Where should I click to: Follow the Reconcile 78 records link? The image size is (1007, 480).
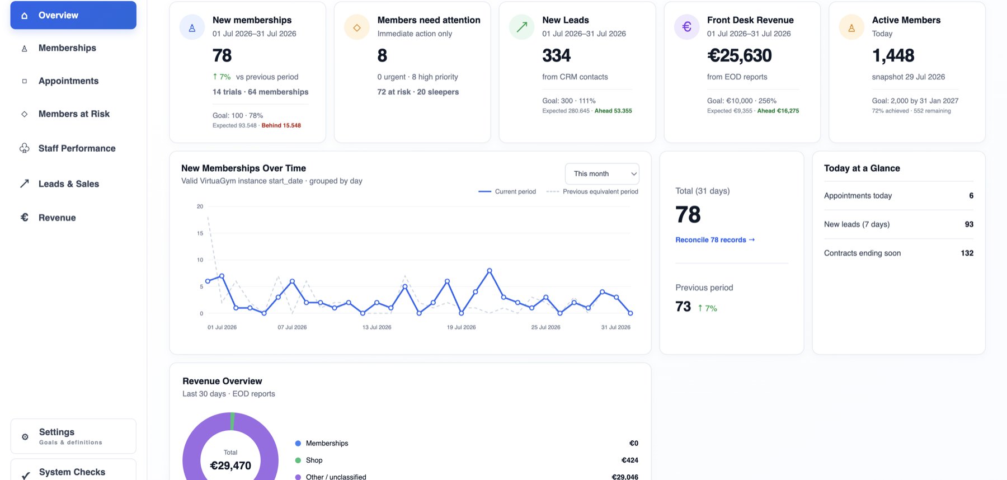tap(715, 240)
